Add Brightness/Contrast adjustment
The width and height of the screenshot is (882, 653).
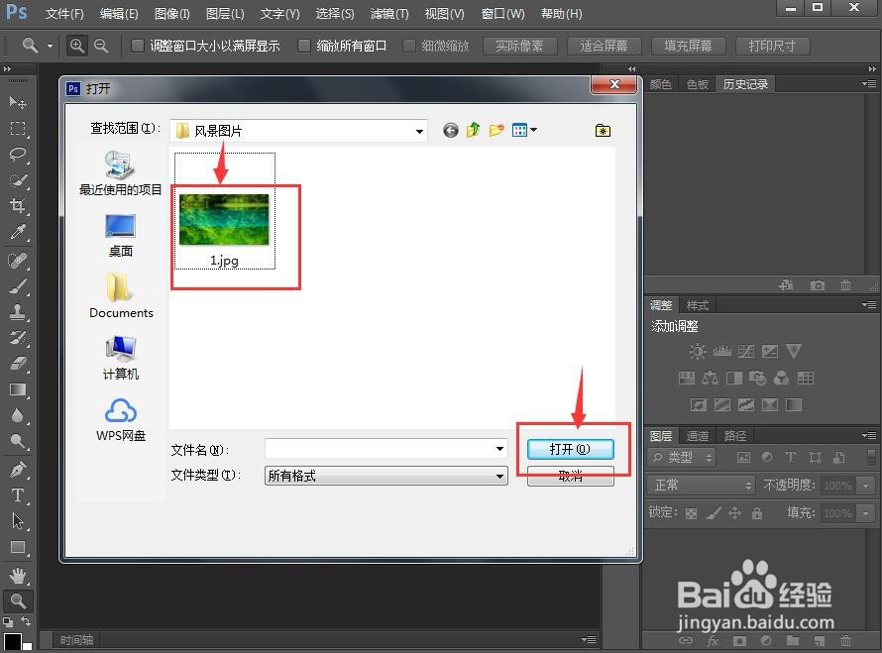(698, 352)
